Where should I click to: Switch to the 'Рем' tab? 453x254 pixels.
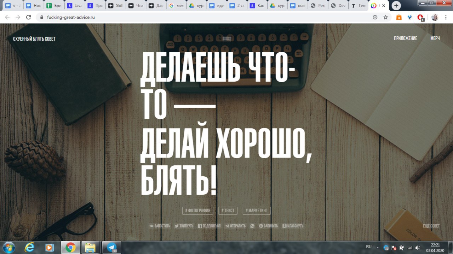[x=317, y=6]
